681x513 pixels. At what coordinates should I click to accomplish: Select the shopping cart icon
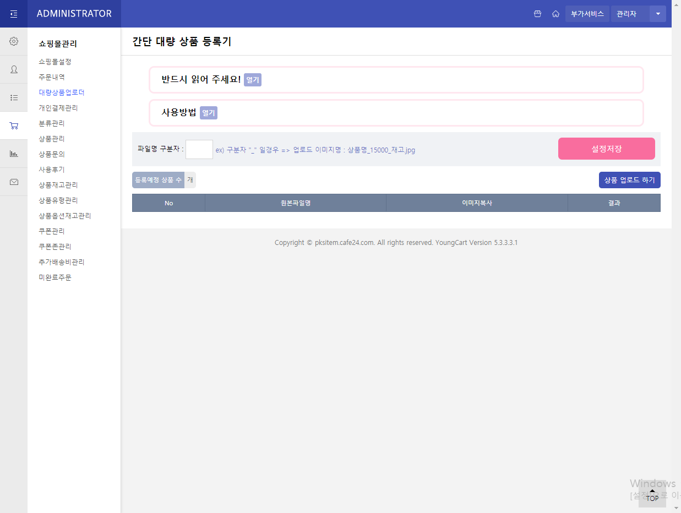[13, 125]
